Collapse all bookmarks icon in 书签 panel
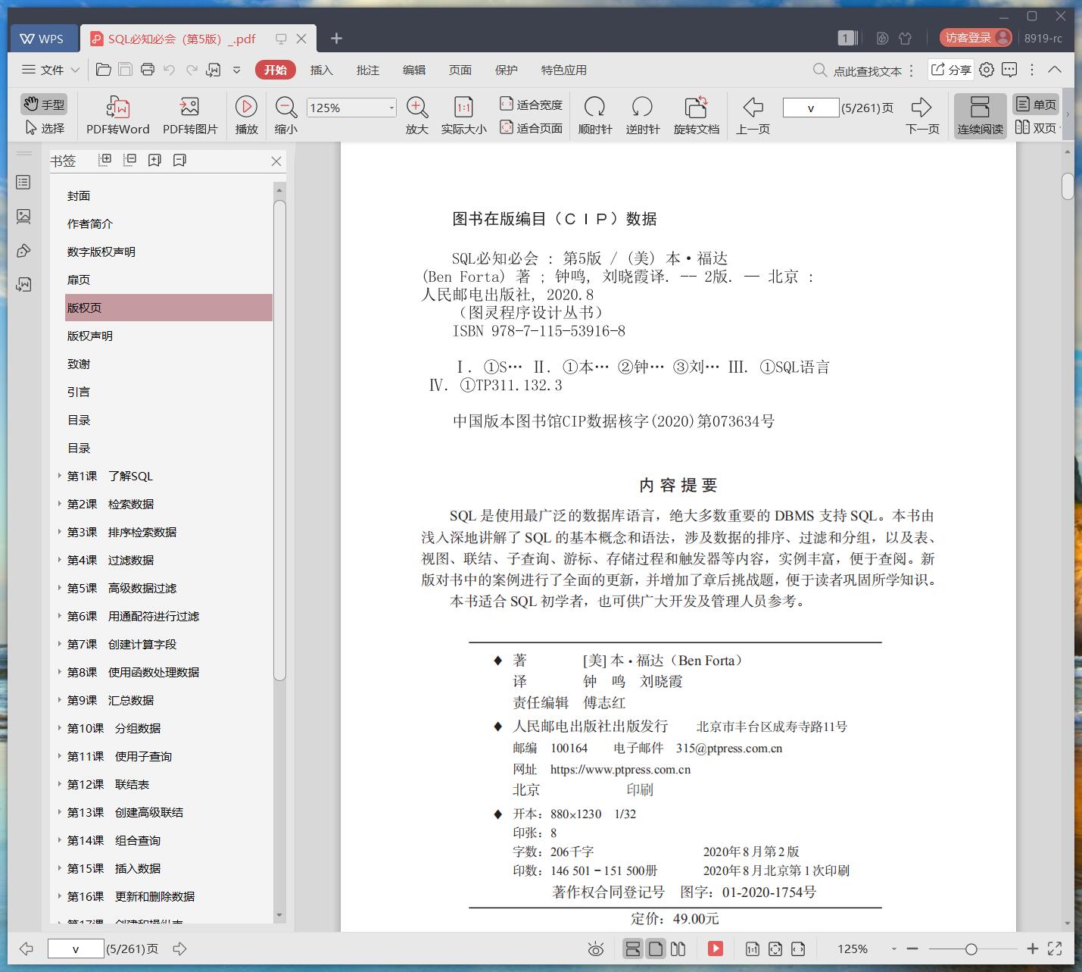 (x=130, y=160)
